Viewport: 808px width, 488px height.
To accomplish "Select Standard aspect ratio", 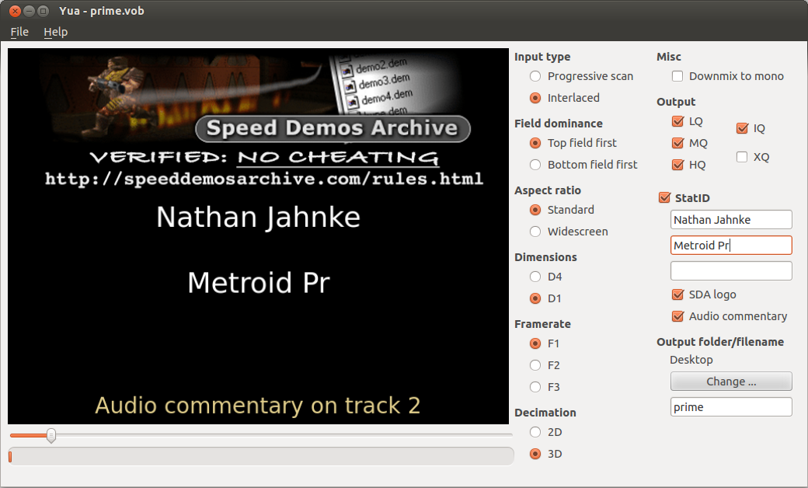I will pyautogui.click(x=535, y=211).
